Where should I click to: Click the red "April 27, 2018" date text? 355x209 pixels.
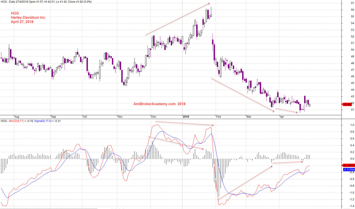(x=22, y=22)
